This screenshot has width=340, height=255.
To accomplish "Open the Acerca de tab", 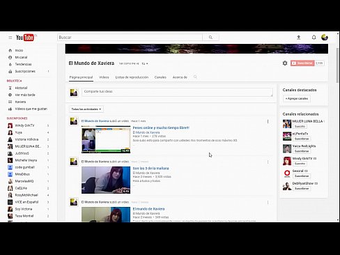I will [x=180, y=77].
